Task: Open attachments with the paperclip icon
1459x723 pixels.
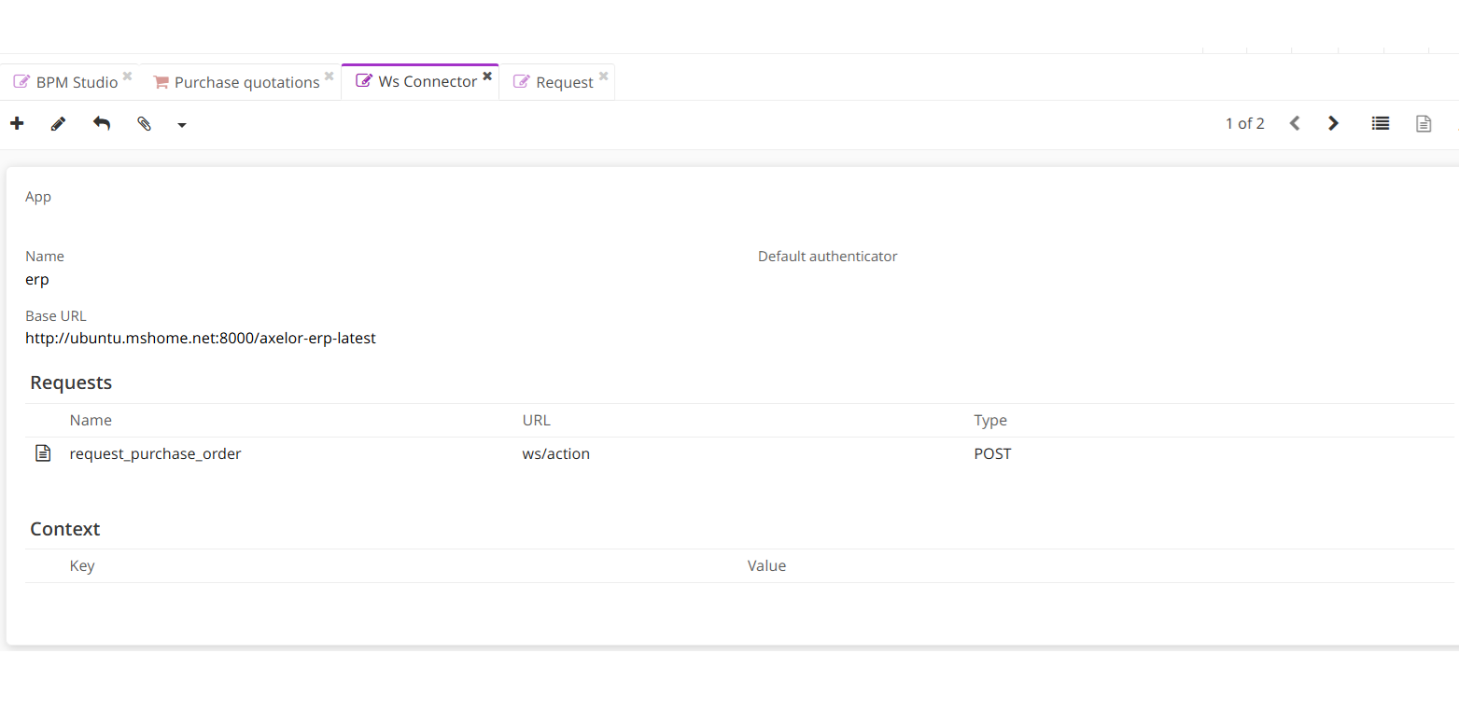Action: (144, 123)
